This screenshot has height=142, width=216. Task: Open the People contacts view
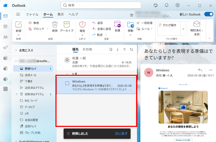pyautogui.click(x=5, y=37)
